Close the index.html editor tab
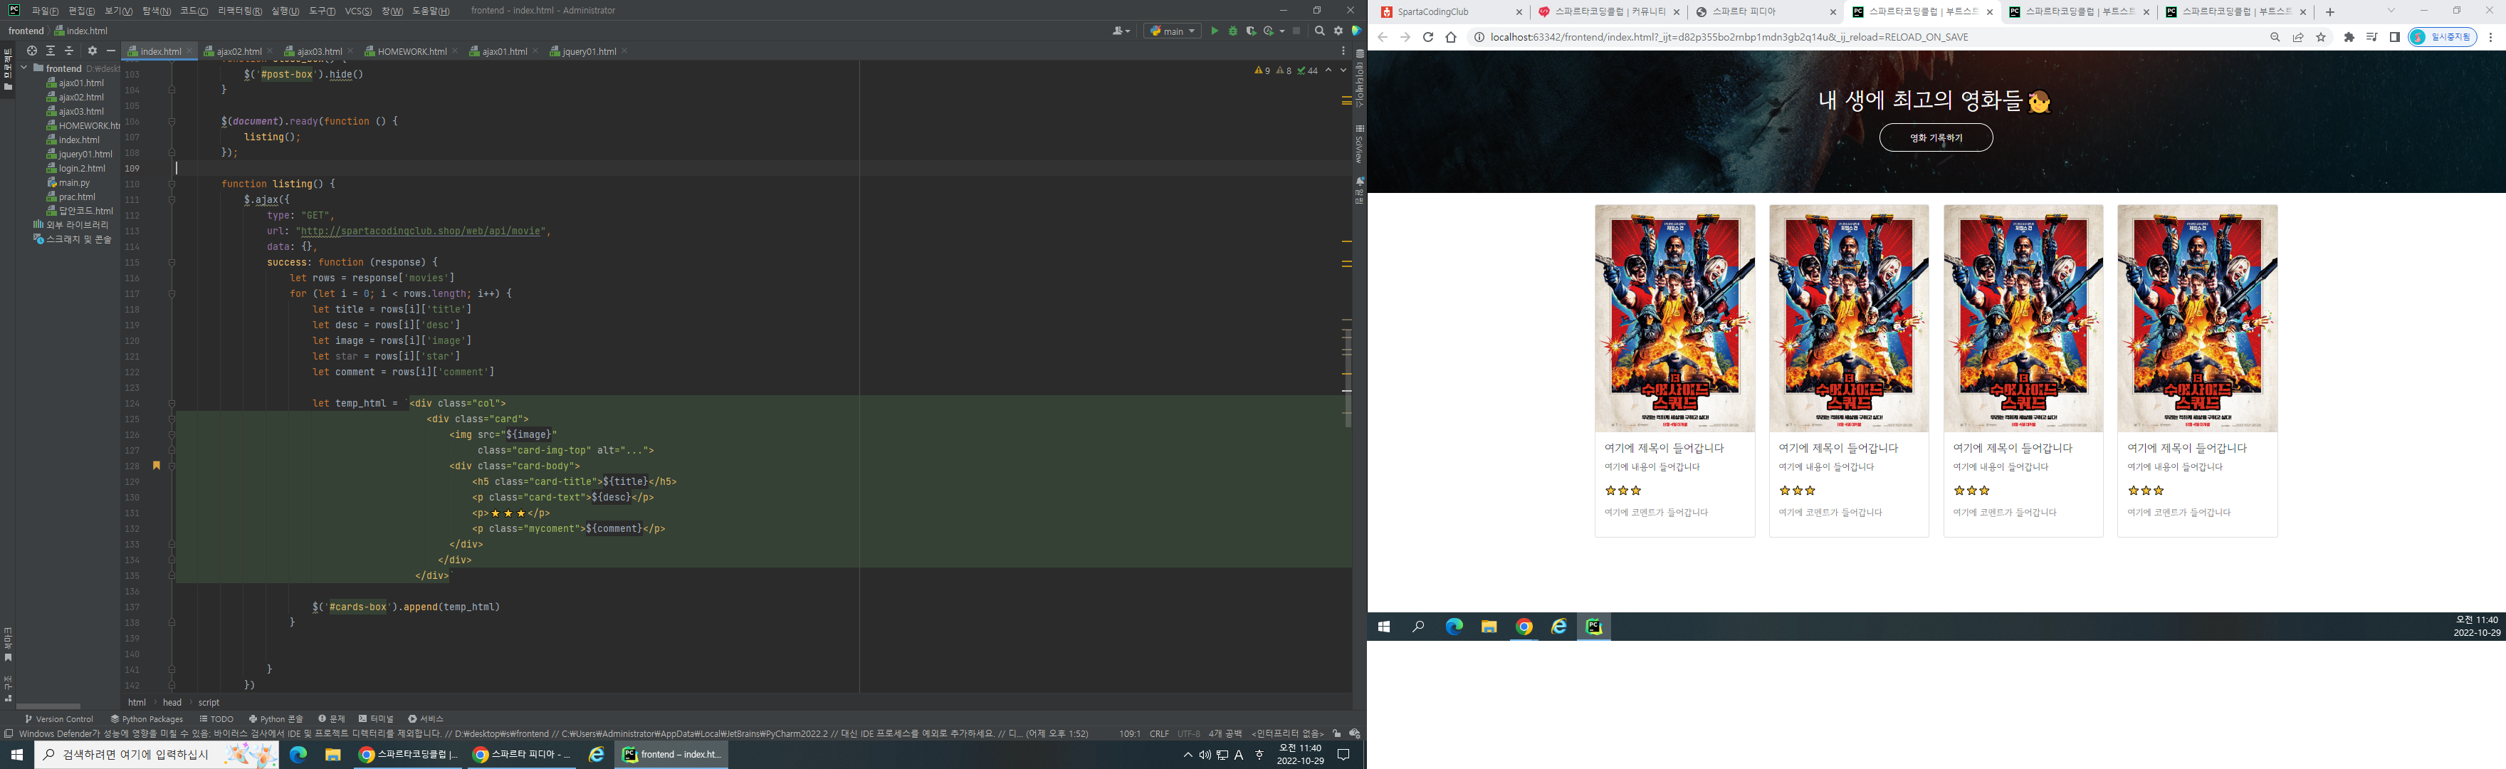 point(189,51)
